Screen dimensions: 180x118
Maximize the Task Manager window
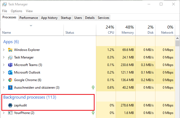point(161,4)
